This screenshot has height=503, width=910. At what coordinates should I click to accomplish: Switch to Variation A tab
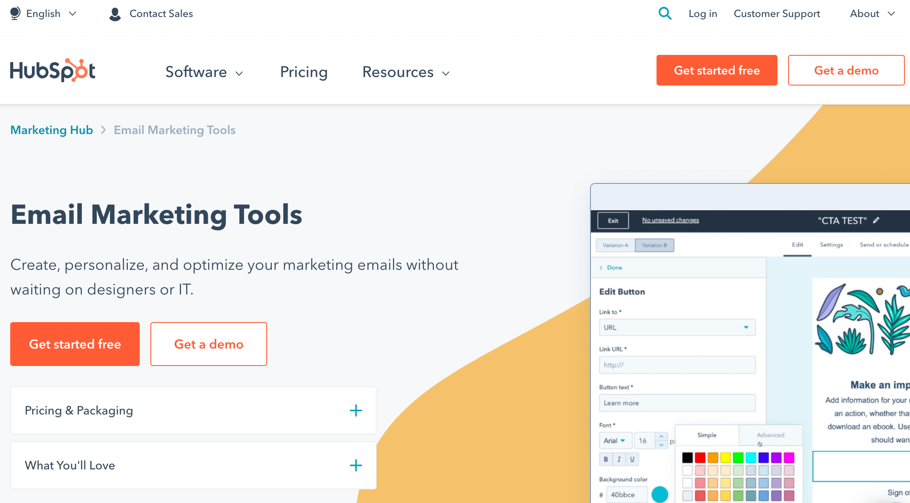pos(615,245)
